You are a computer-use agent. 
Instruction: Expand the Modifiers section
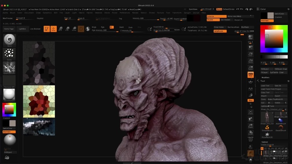265,78
